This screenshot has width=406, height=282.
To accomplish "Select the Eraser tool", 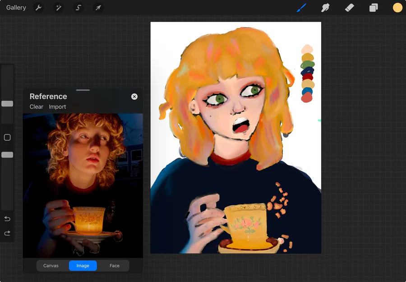I will point(349,8).
